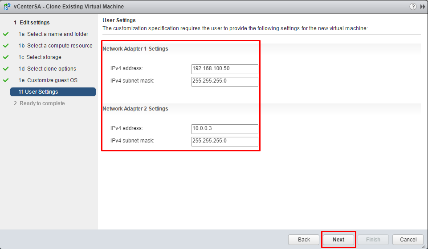Click the Network Adapter 1 Settings header
The width and height of the screenshot is (428, 249).
(x=135, y=49)
